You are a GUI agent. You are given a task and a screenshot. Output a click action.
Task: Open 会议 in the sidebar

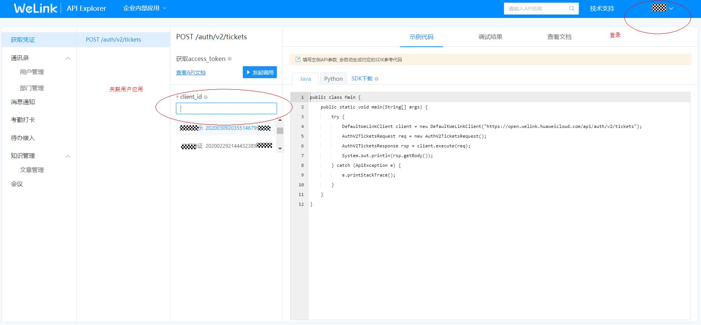coord(17,184)
